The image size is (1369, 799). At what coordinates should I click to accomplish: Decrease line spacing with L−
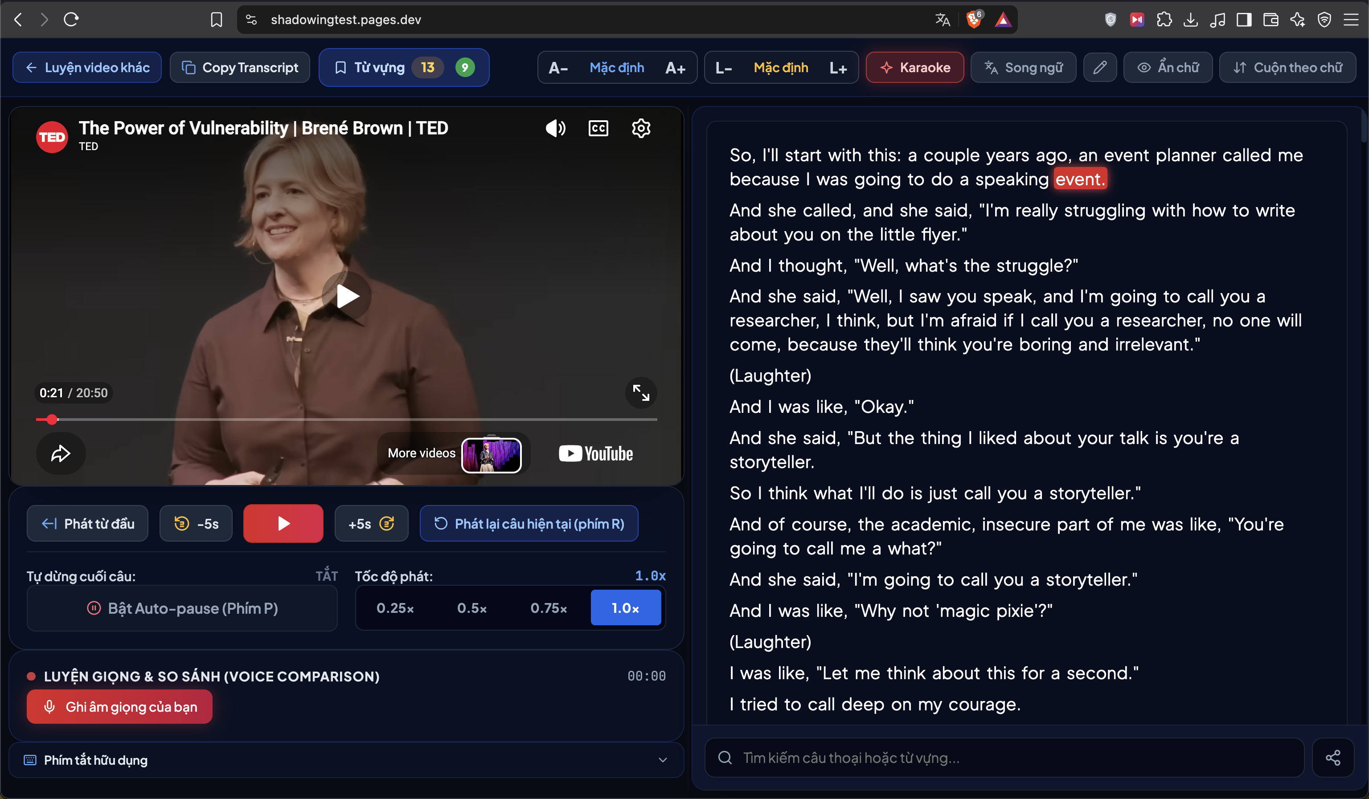click(724, 68)
